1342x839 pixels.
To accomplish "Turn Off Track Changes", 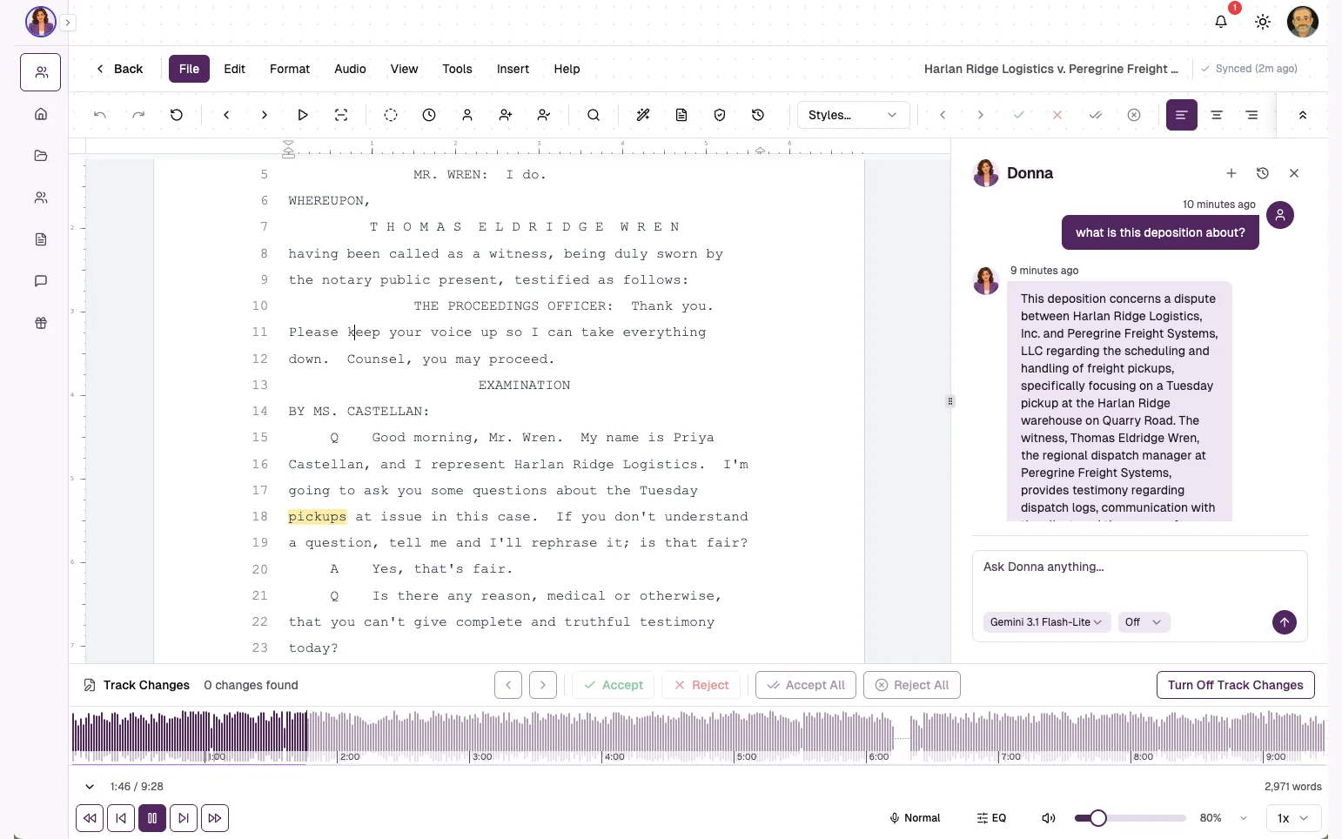I will [1235, 685].
